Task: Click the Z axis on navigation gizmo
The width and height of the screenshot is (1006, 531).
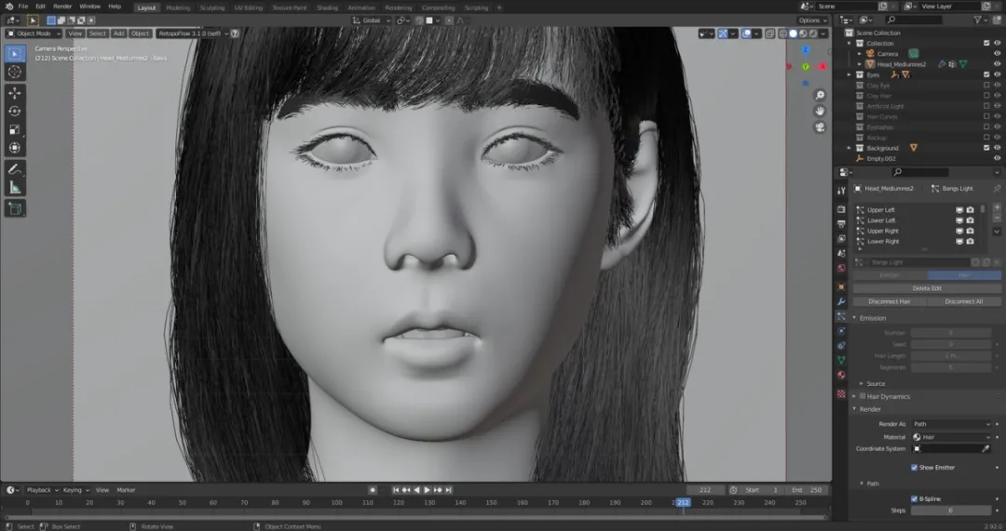Action: [806, 50]
